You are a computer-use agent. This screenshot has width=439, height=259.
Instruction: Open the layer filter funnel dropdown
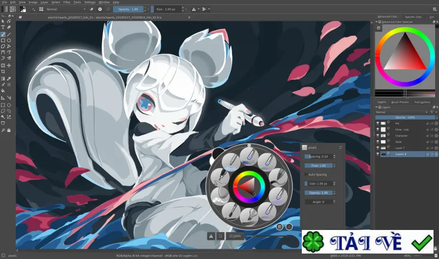(432, 112)
